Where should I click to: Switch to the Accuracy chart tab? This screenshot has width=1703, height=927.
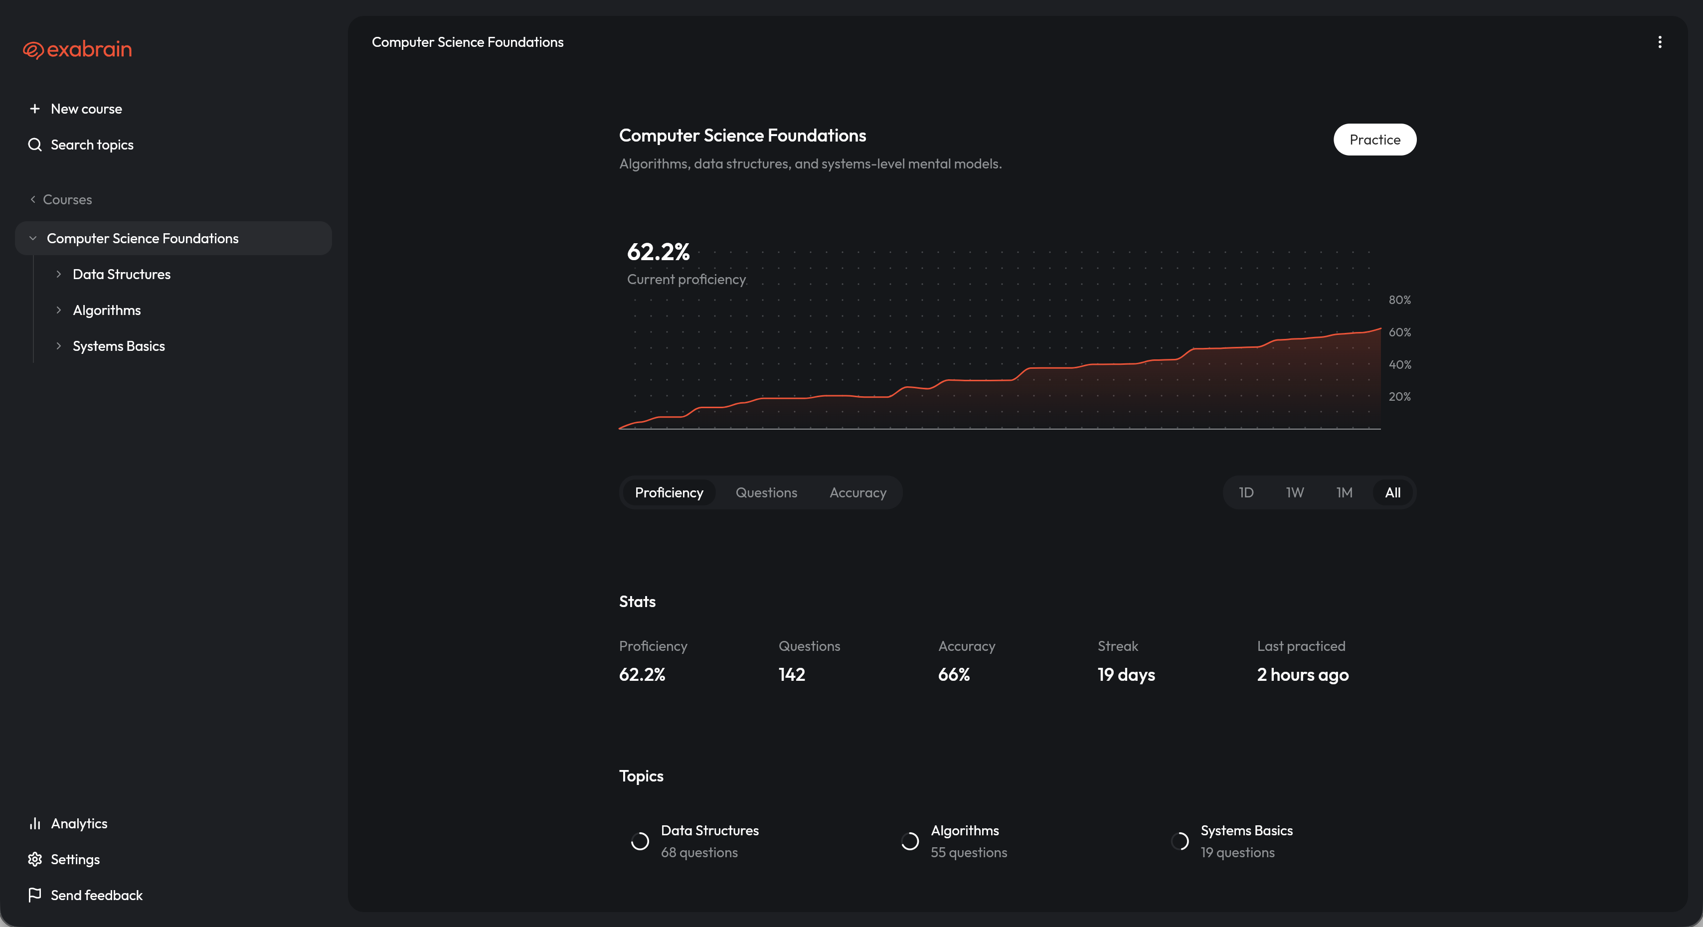click(x=857, y=493)
